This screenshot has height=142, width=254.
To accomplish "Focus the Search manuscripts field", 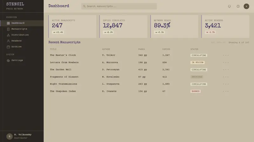I will click(119, 6).
